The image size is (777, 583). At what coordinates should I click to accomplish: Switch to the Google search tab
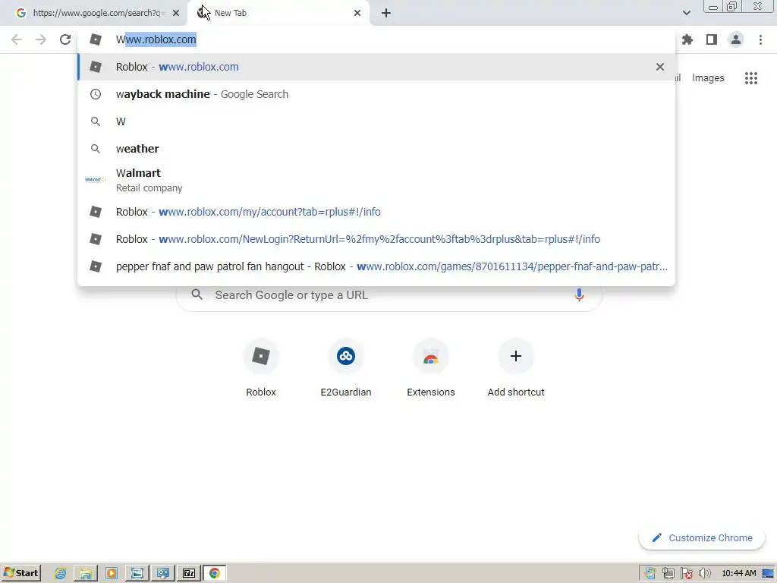click(x=94, y=13)
